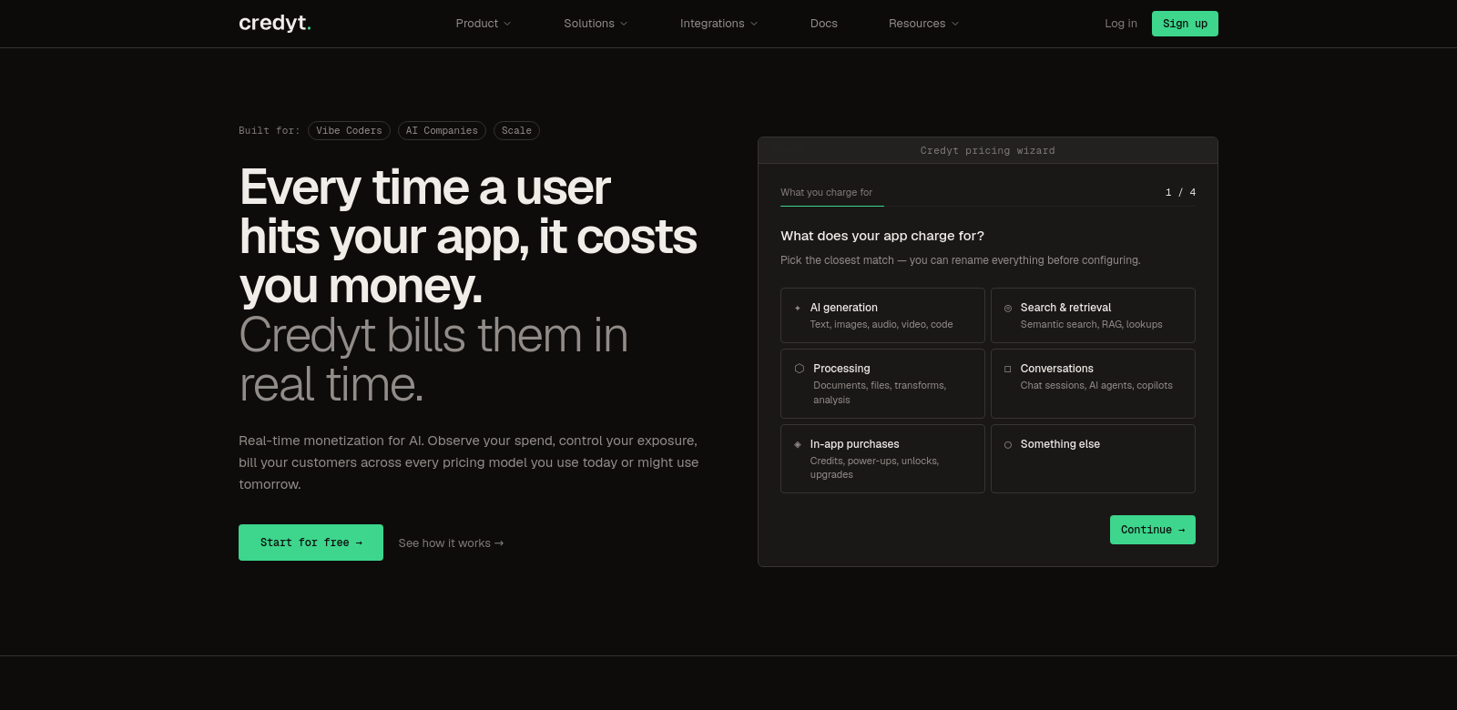Screen dimensions: 1457x710
Task: Click the Credyt bills them in real time text
Action: (433, 360)
